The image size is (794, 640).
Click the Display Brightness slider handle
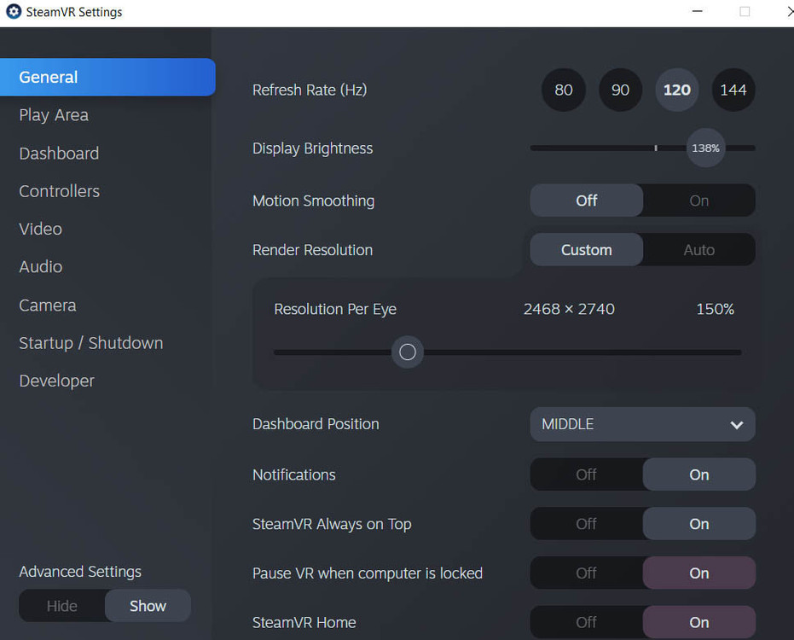tap(705, 148)
